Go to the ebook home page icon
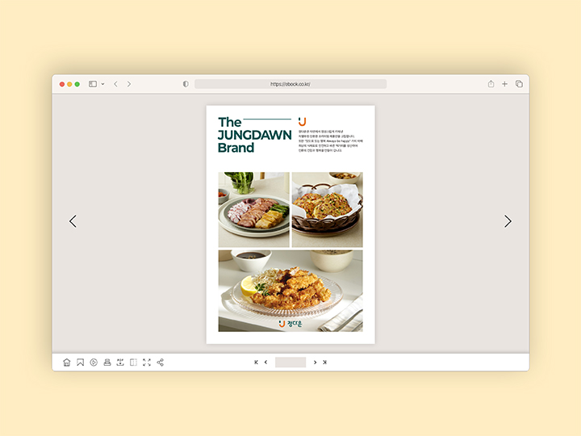The width and height of the screenshot is (581, 436). tap(67, 363)
